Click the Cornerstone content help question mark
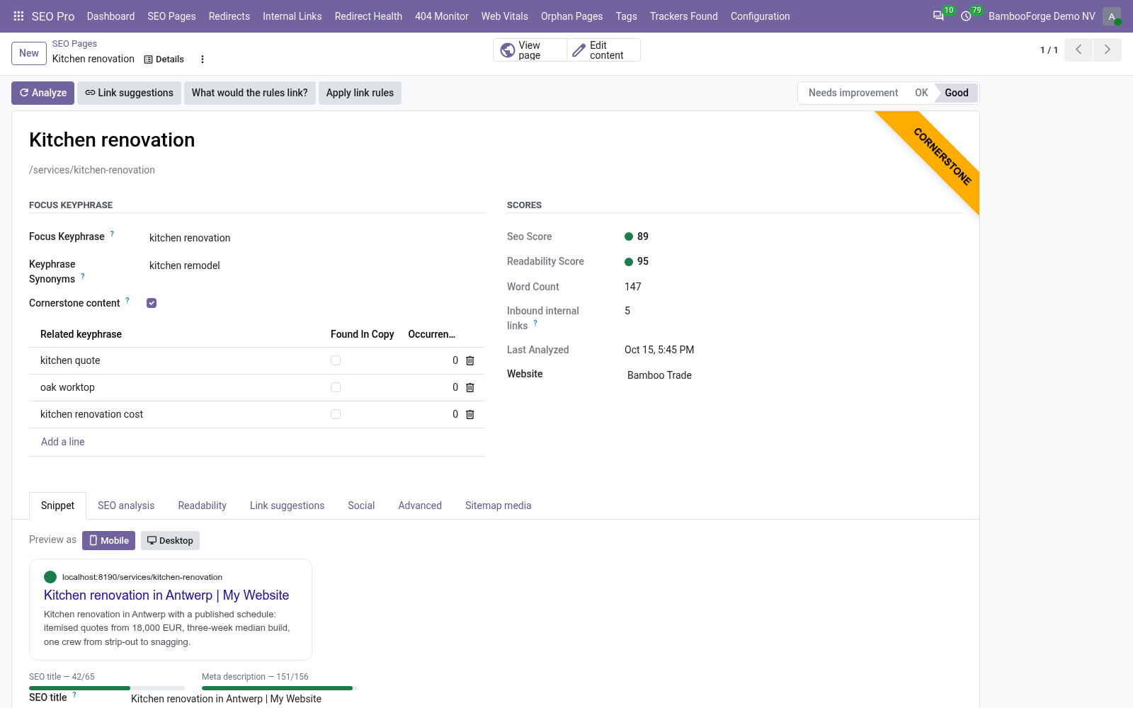Viewport: 1133px width, 708px height. pos(127,300)
